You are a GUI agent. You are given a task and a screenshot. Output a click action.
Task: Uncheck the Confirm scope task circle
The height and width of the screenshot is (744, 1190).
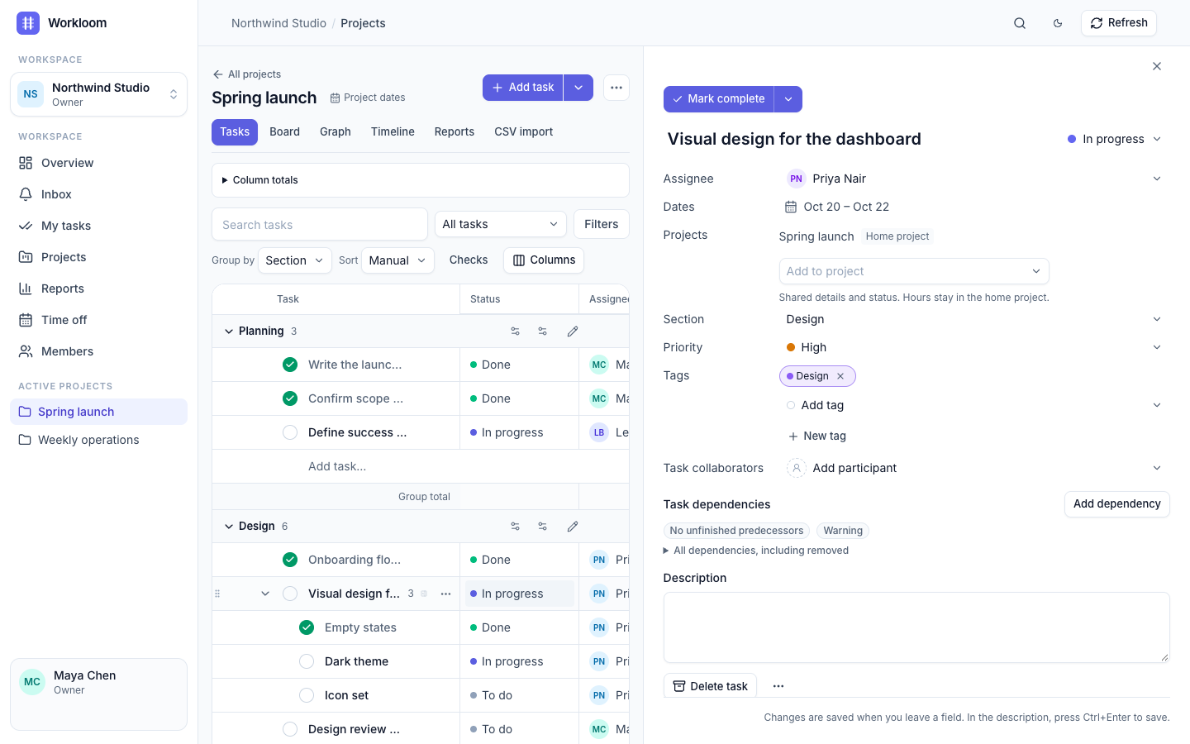click(290, 398)
